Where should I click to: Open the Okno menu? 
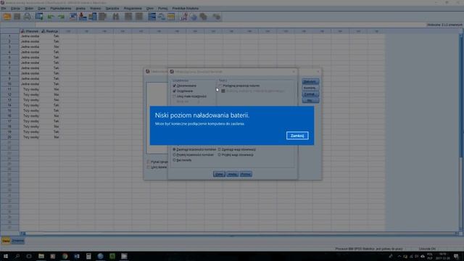[x=150, y=8]
